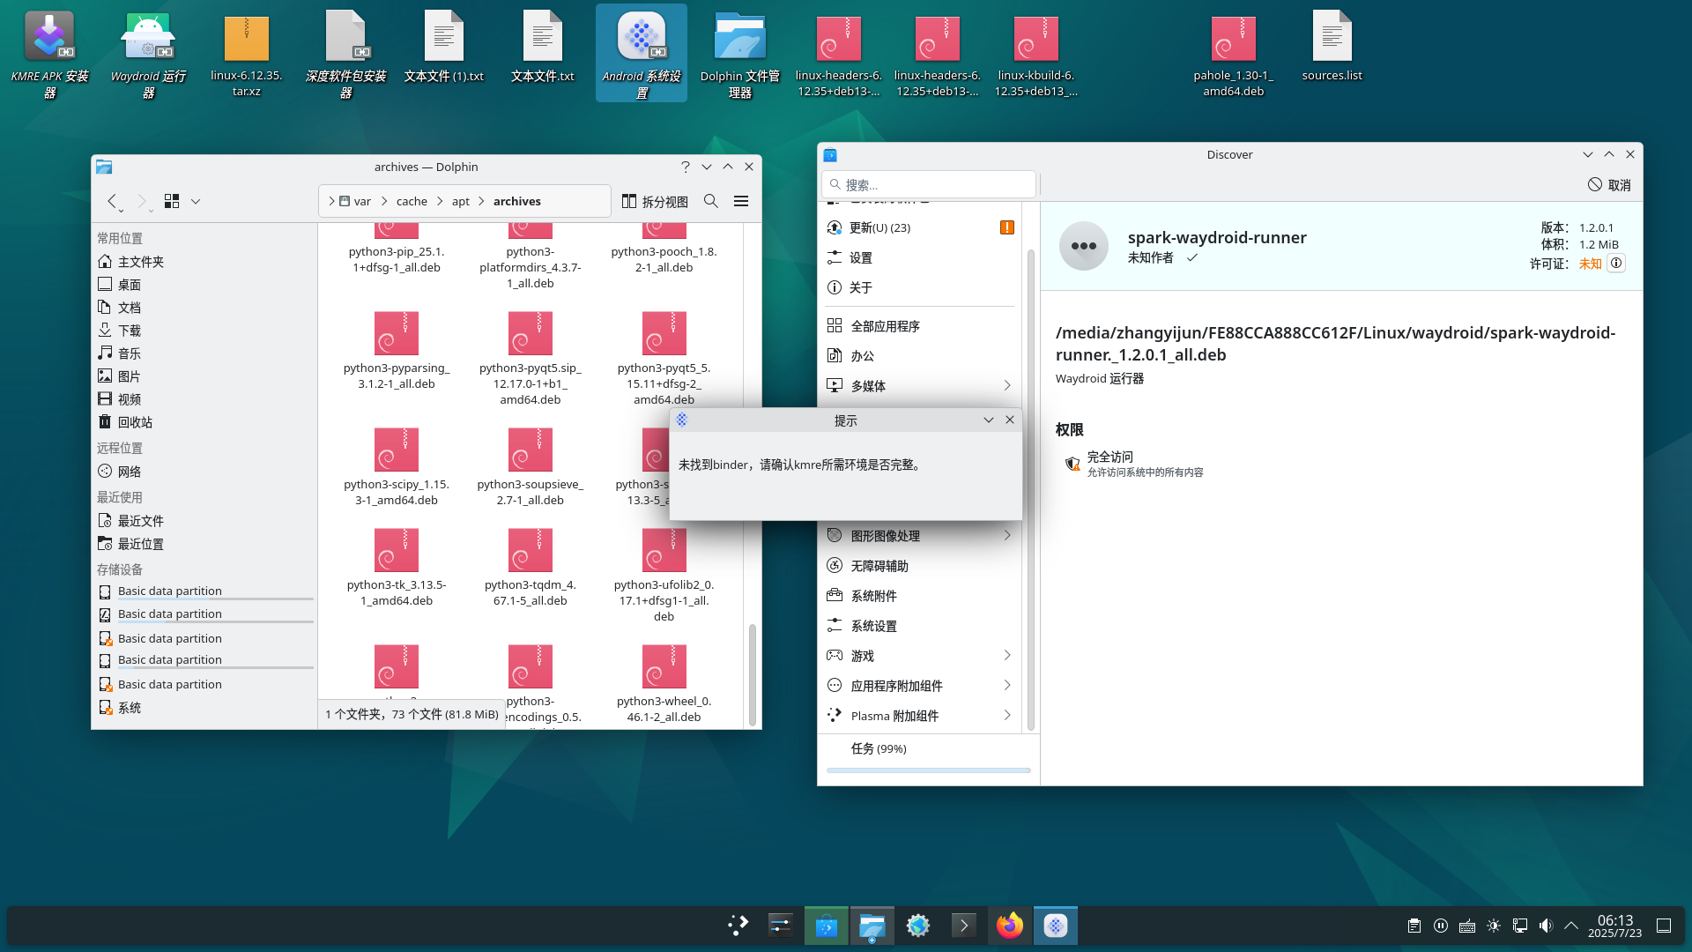The width and height of the screenshot is (1692, 952).
Task: Select the sources.list desktop file
Action: coord(1332,46)
